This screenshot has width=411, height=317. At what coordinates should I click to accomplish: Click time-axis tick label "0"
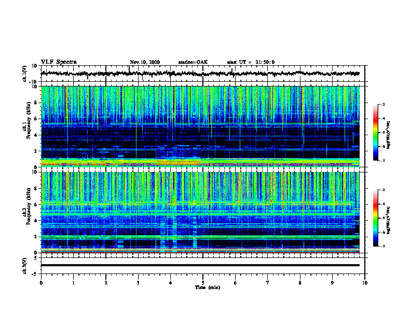[41, 283]
